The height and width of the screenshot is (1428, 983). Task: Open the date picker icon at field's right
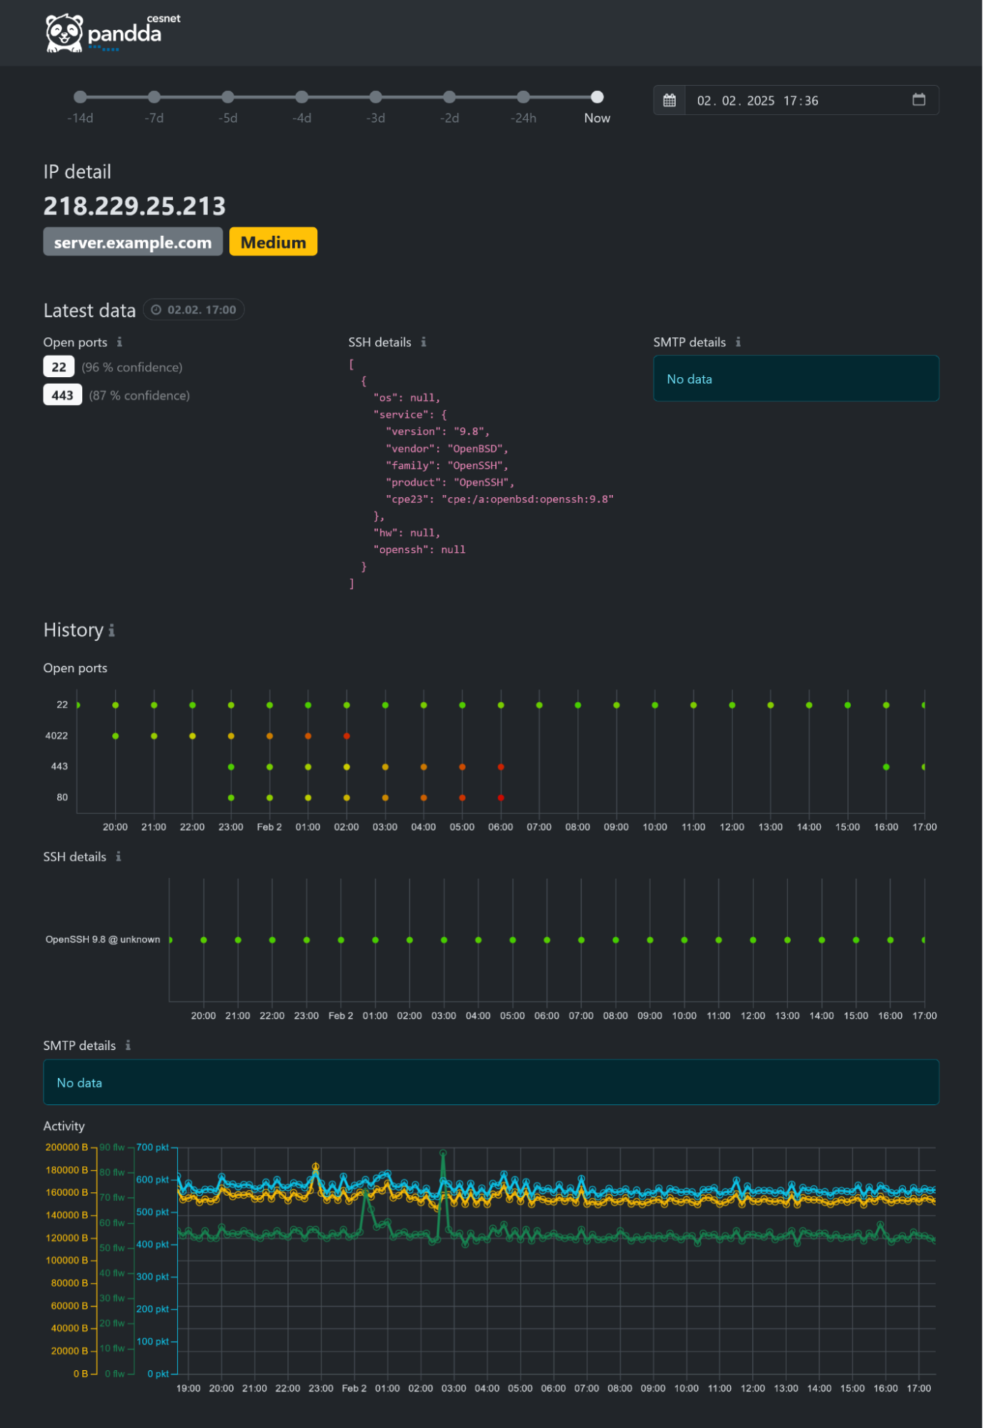tap(919, 100)
